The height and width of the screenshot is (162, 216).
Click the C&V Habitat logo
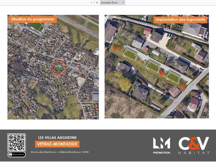[x=194, y=145]
